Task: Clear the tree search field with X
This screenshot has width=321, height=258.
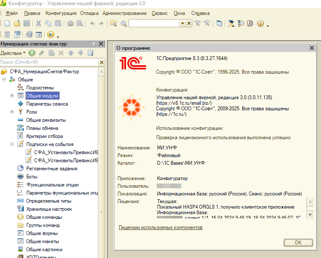Action: pyautogui.click(x=102, y=63)
